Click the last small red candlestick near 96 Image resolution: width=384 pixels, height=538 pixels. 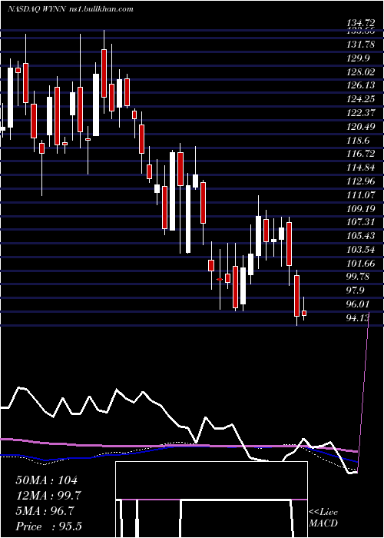tap(304, 313)
